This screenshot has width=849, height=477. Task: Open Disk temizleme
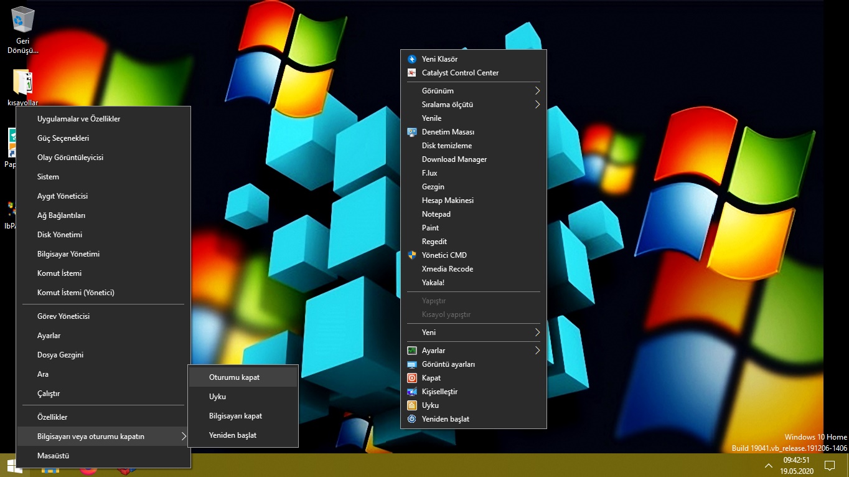coord(474,146)
